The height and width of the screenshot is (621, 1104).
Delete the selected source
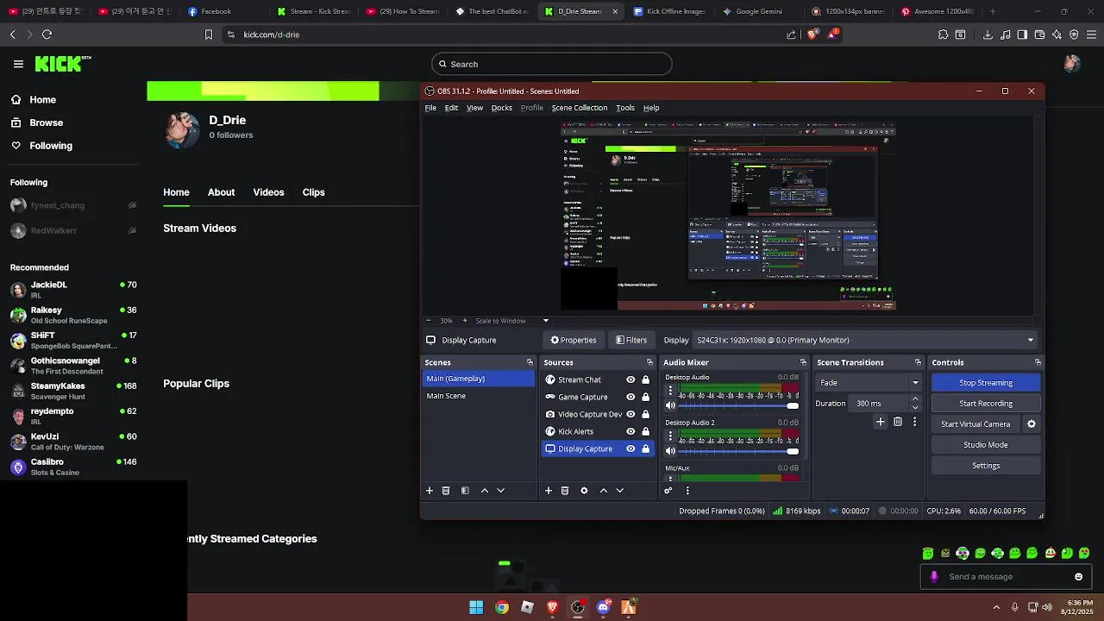pyautogui.click(x=565, y=491)
